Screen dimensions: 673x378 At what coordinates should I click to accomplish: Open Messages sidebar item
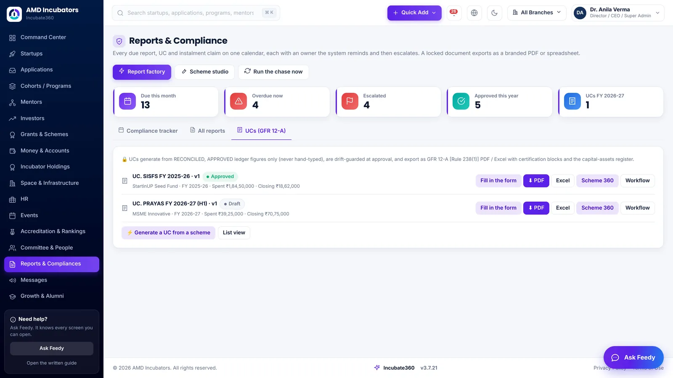coord(52,280)
